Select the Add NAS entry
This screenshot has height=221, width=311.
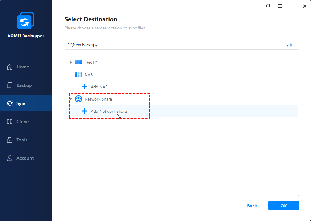point(99,87)
